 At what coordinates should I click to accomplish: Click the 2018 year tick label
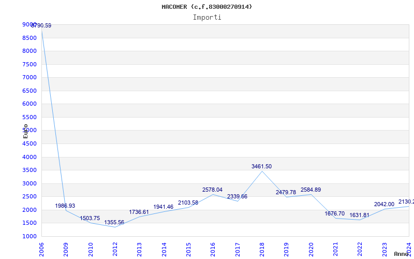pos(262,250)
